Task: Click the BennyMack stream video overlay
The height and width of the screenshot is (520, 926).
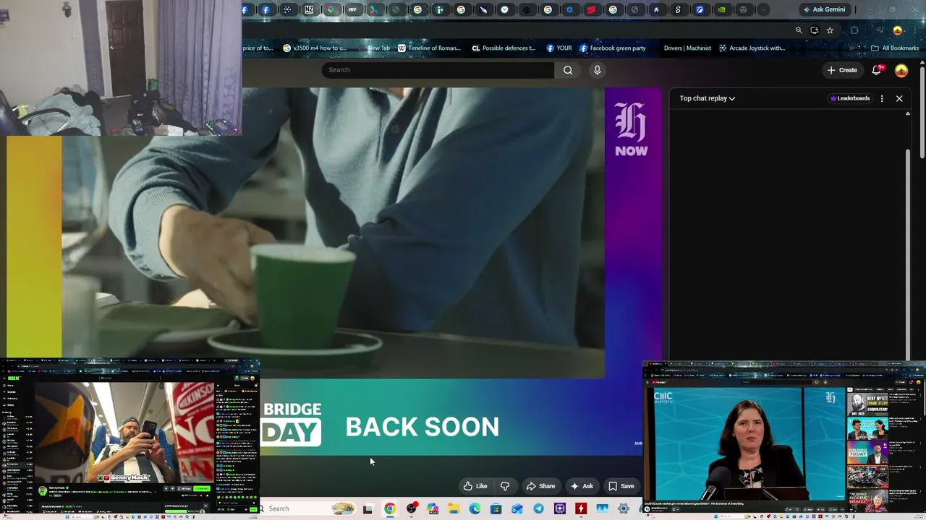Action: pyautogui.click(x=124, y=433)
